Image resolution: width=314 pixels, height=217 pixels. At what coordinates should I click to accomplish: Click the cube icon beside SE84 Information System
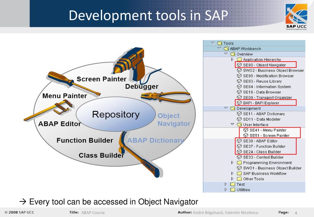click(x=239, y=87)
